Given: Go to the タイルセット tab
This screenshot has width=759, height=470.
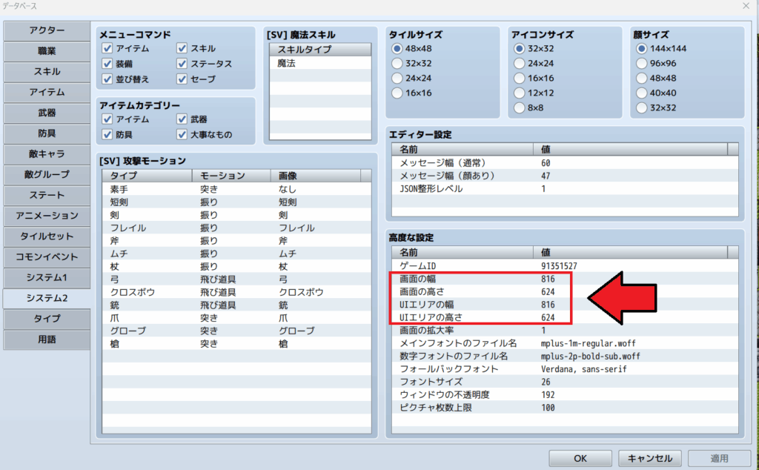Looking at the screenshot, I should pos(47,236).
